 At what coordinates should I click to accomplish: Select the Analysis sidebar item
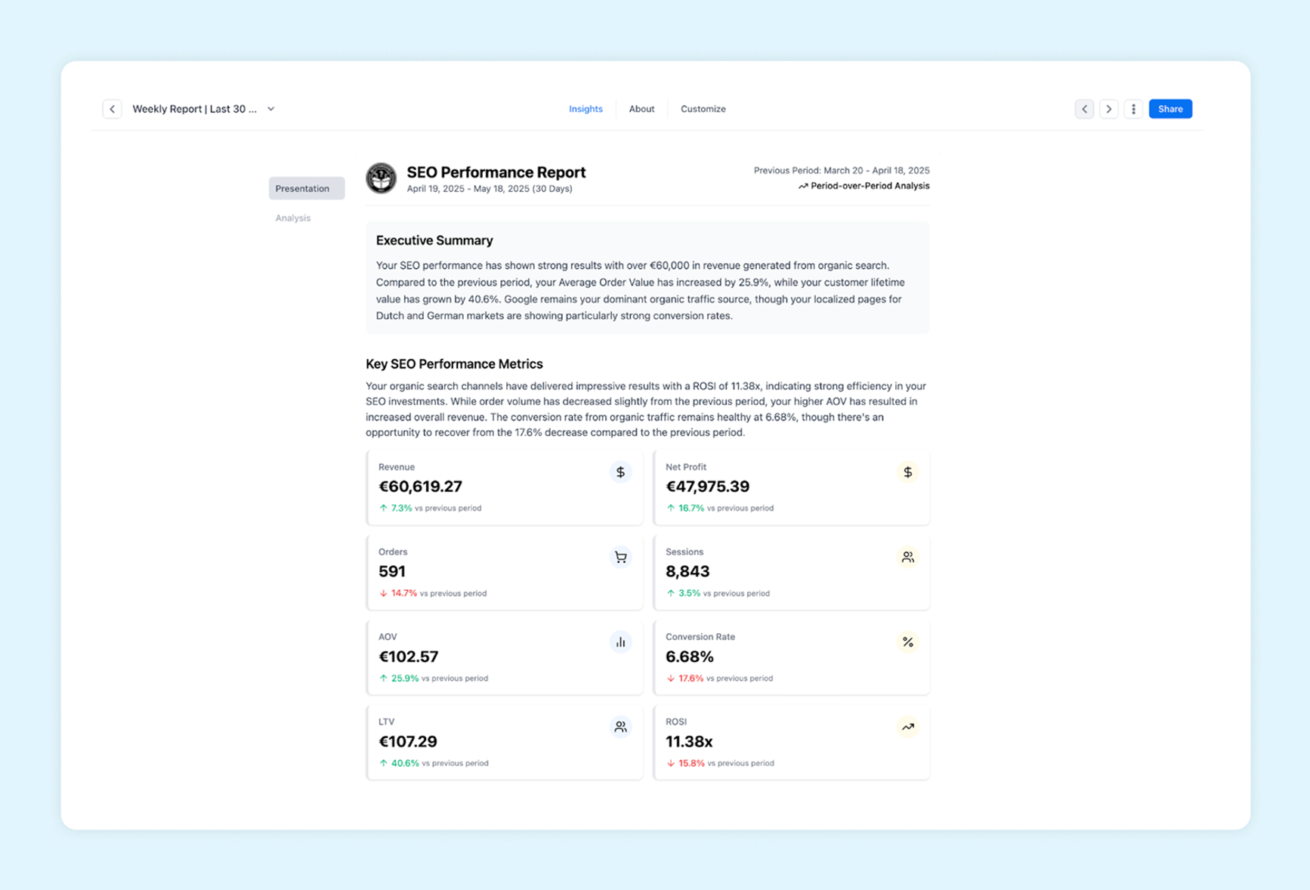[x=293, y=218]
